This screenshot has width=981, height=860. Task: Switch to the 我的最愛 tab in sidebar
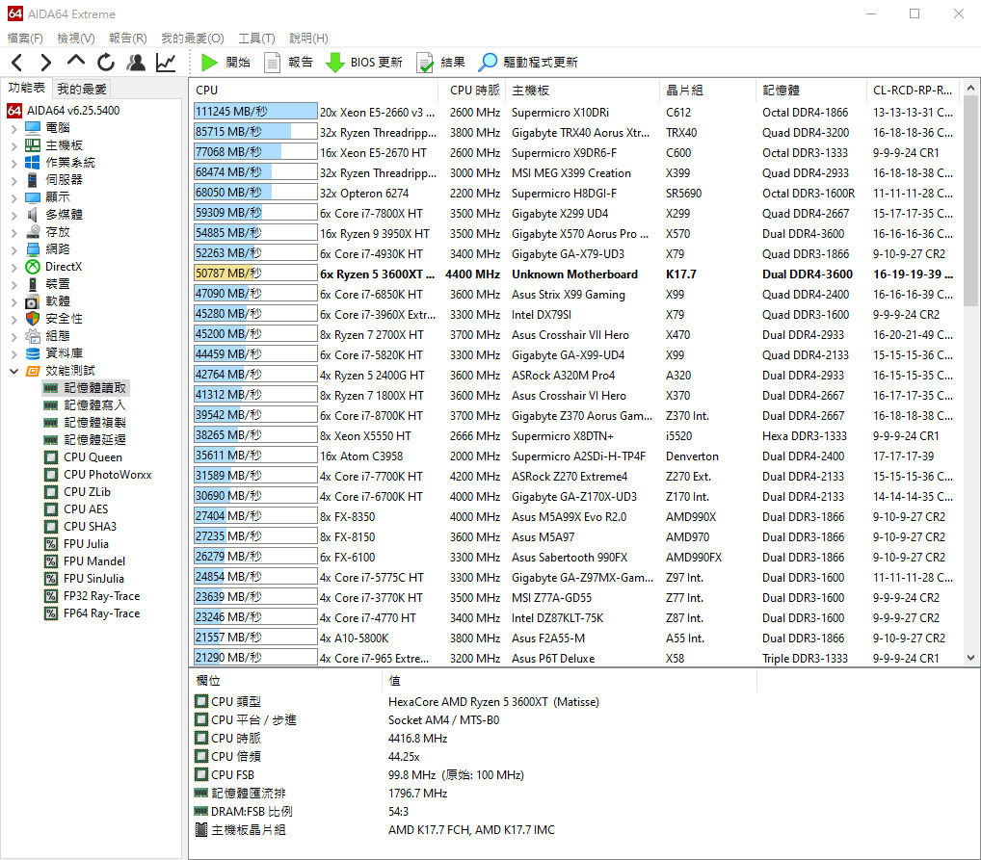82,89
